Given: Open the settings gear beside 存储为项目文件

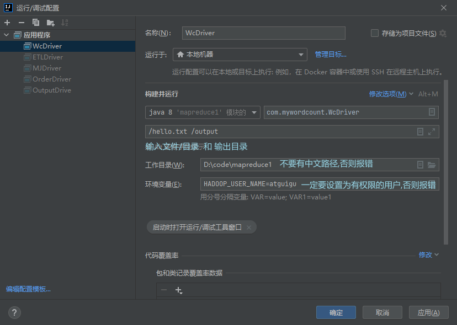Looking at the screenshot, I should point(443,34).
